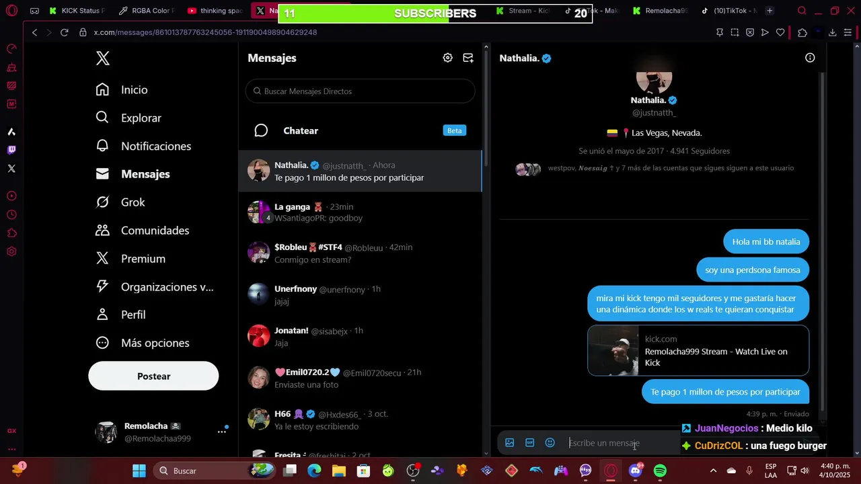Click heart bookmark icon in address bar
This screenshot has height=484, width=861.
coord(780,32)
